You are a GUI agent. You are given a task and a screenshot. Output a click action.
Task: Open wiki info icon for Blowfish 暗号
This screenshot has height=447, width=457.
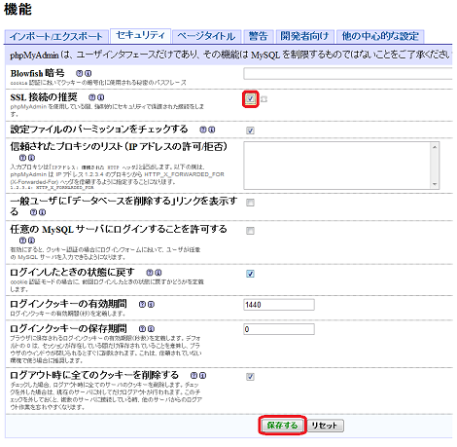[x=88, y=73]
